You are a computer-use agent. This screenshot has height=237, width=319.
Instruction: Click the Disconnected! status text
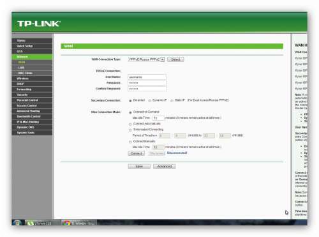tap(177, 153)
